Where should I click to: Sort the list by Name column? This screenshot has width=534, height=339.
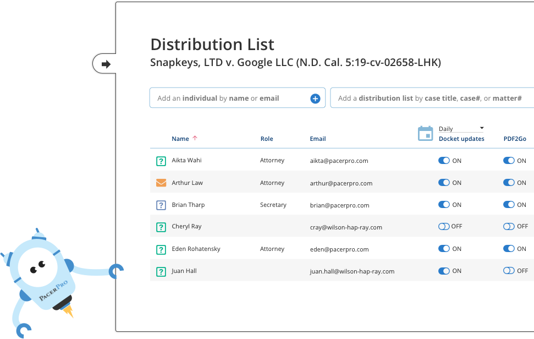[180, 139]
